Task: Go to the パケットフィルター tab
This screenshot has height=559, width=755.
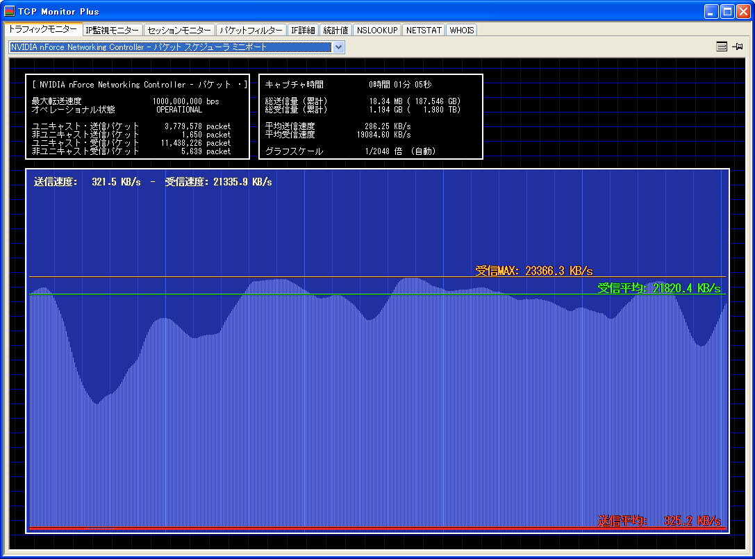Action: (251, 30)
